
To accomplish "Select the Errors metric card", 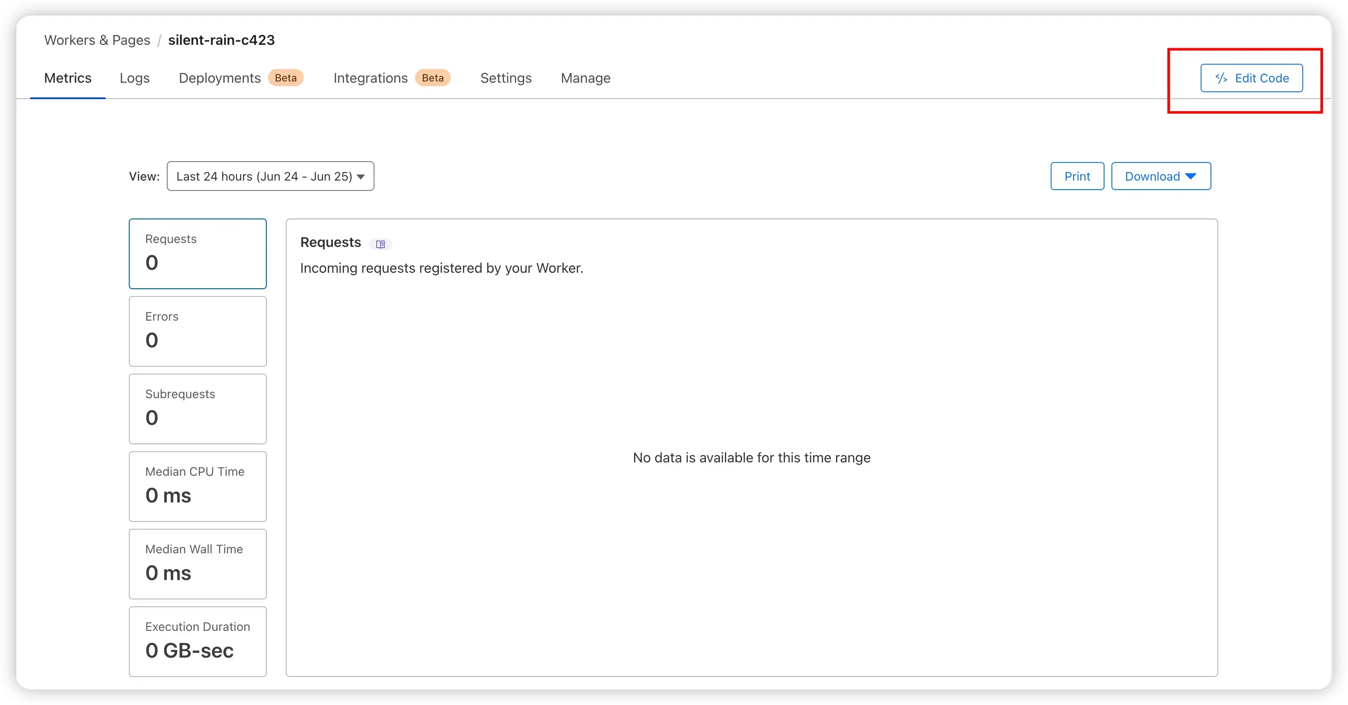I will tap(198, 331).
